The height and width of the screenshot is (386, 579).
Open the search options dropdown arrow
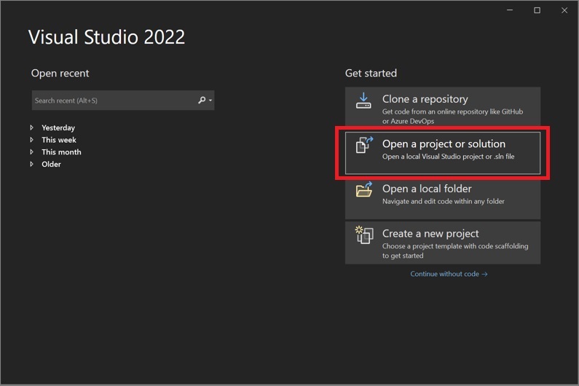[x=210, y=101]
